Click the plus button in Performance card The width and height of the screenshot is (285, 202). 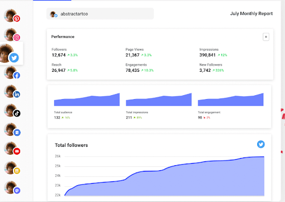coord(266,37)
